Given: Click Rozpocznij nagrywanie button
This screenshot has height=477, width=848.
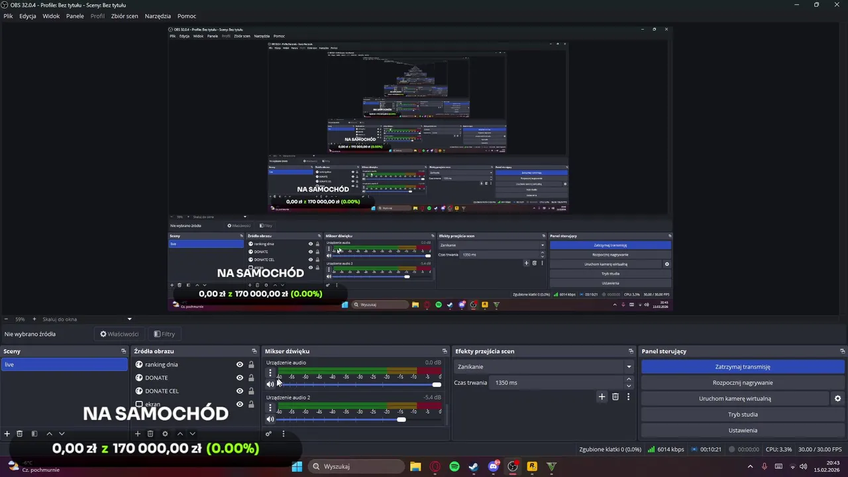Looking at the screenshot, I should 743,383.
